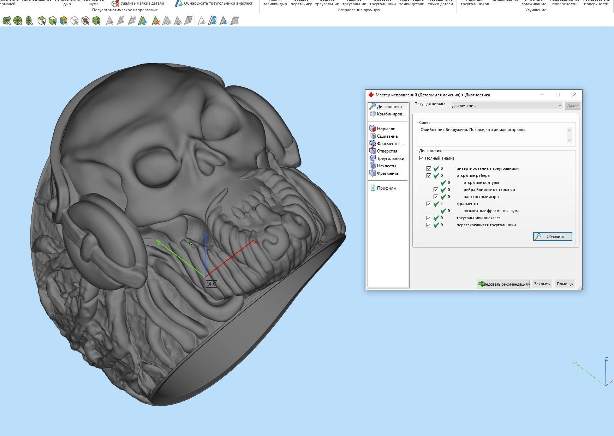Open the Профили page

[x=383, y=188]
